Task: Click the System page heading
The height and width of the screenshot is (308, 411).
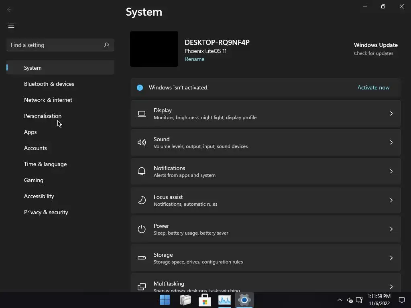Action: coord(144,12)
